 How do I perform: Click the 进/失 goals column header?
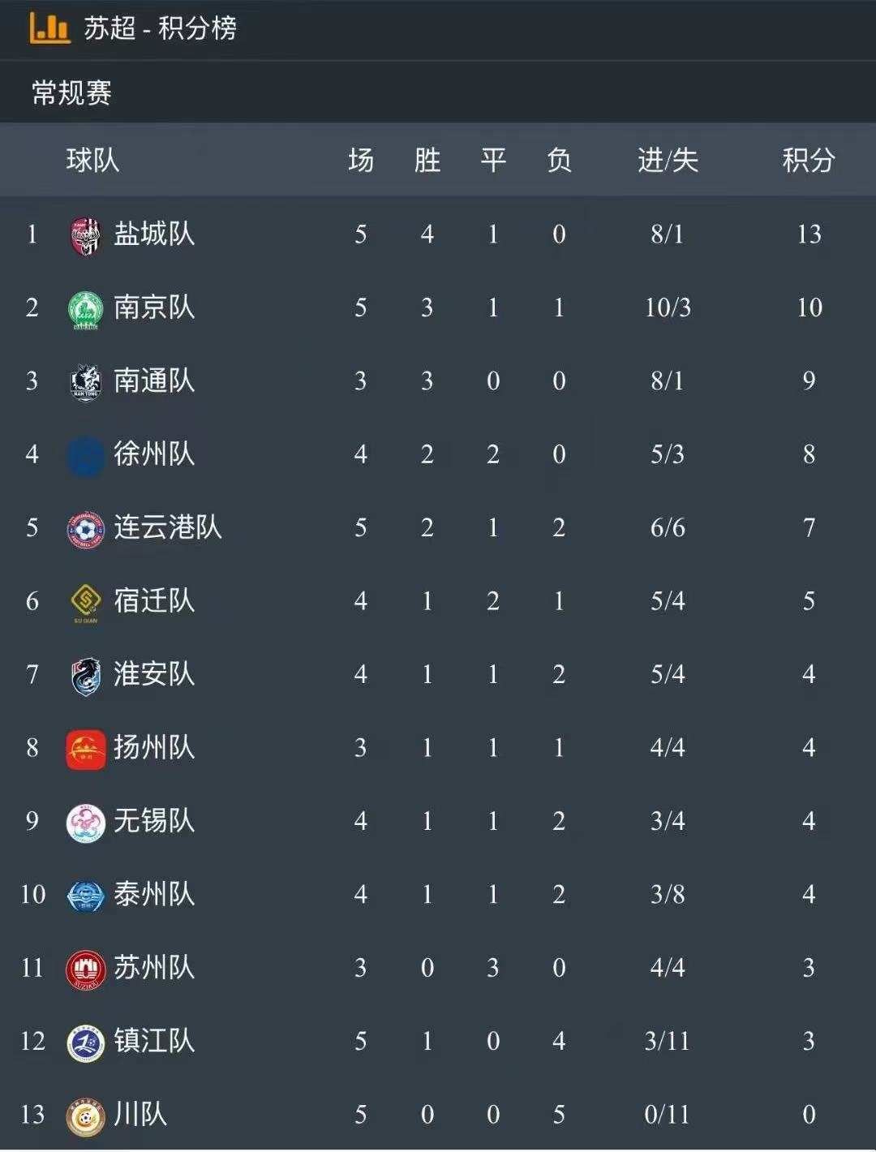(668, 160)
